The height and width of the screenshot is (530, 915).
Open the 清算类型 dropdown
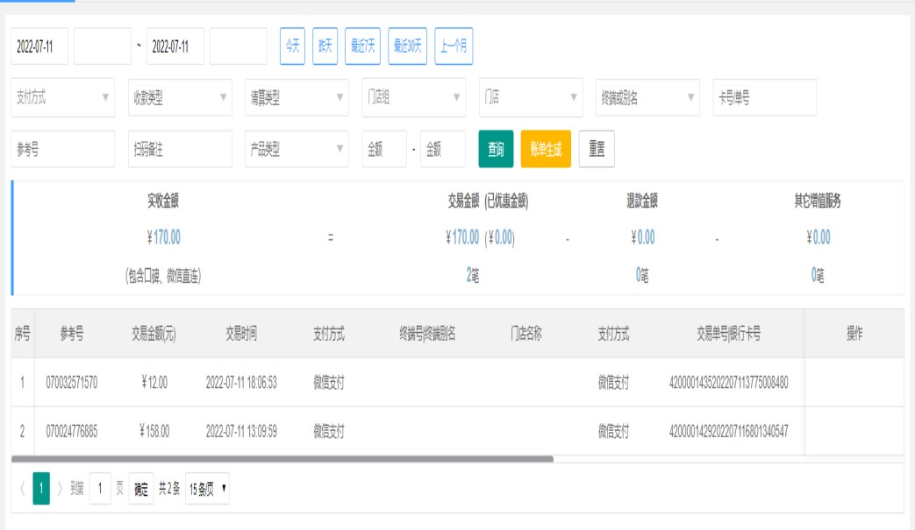tap(297, 98)
